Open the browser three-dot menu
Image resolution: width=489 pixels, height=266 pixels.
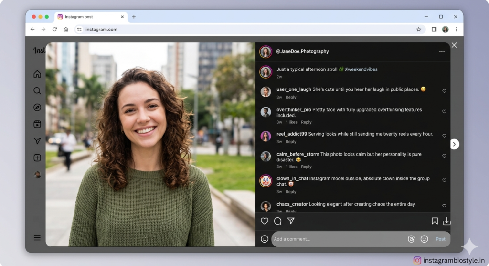click(456, 29)
